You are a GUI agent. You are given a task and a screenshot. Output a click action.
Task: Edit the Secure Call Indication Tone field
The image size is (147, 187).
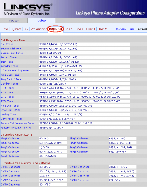84,123
